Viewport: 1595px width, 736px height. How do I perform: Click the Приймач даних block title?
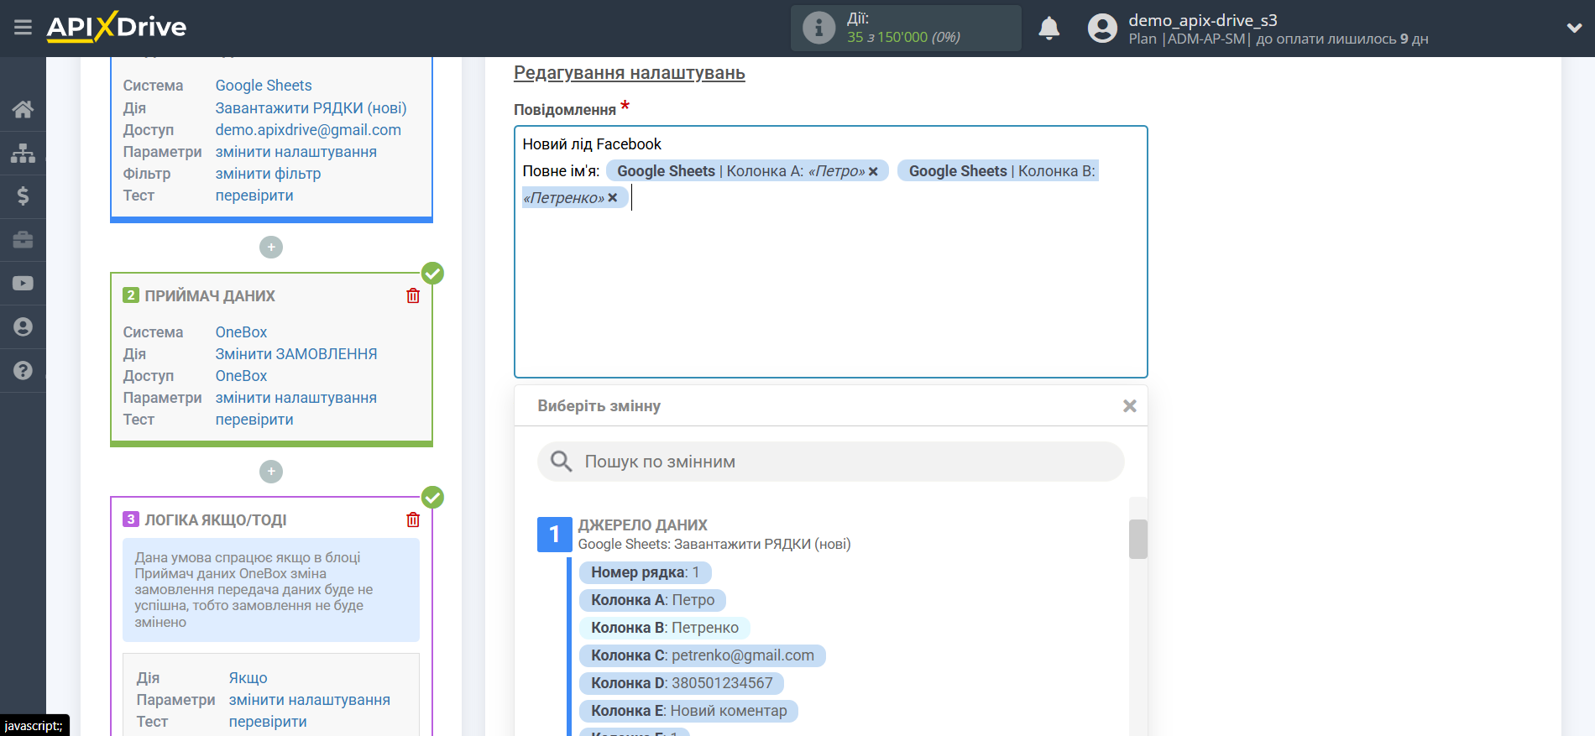coord(210,296)
